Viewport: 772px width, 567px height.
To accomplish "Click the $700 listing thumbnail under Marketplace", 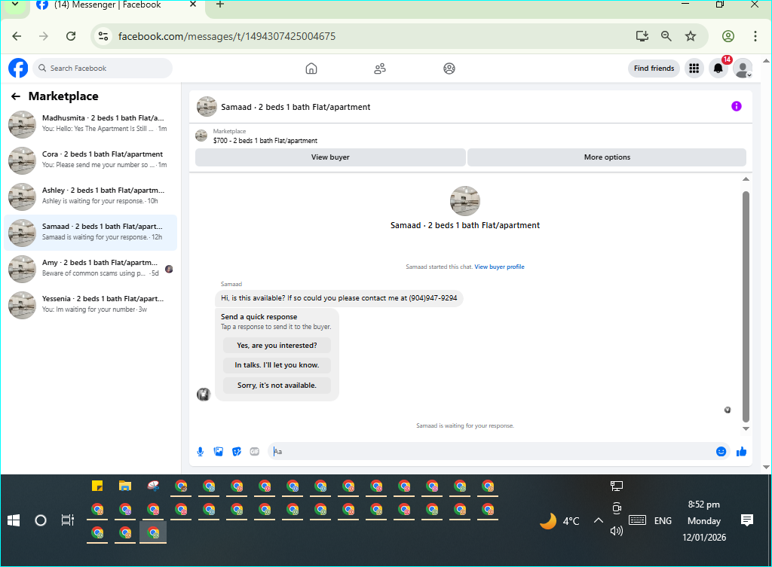I will [x=201, y=136].
